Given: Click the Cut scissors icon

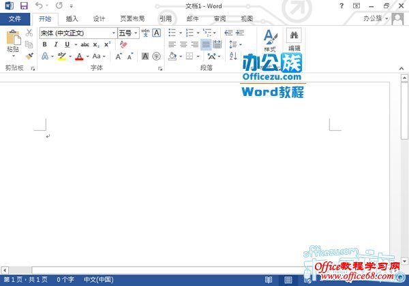Looking at the screenshot, I should (29, 33).
